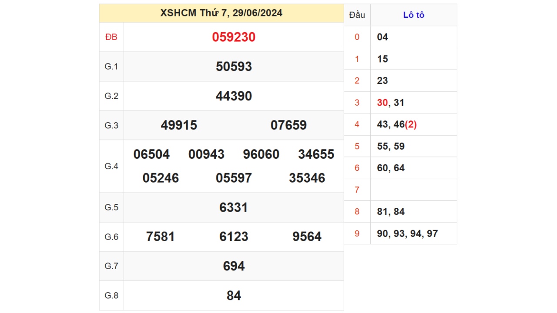Click Đầu digit 3 cell

[x=357, y=103]
